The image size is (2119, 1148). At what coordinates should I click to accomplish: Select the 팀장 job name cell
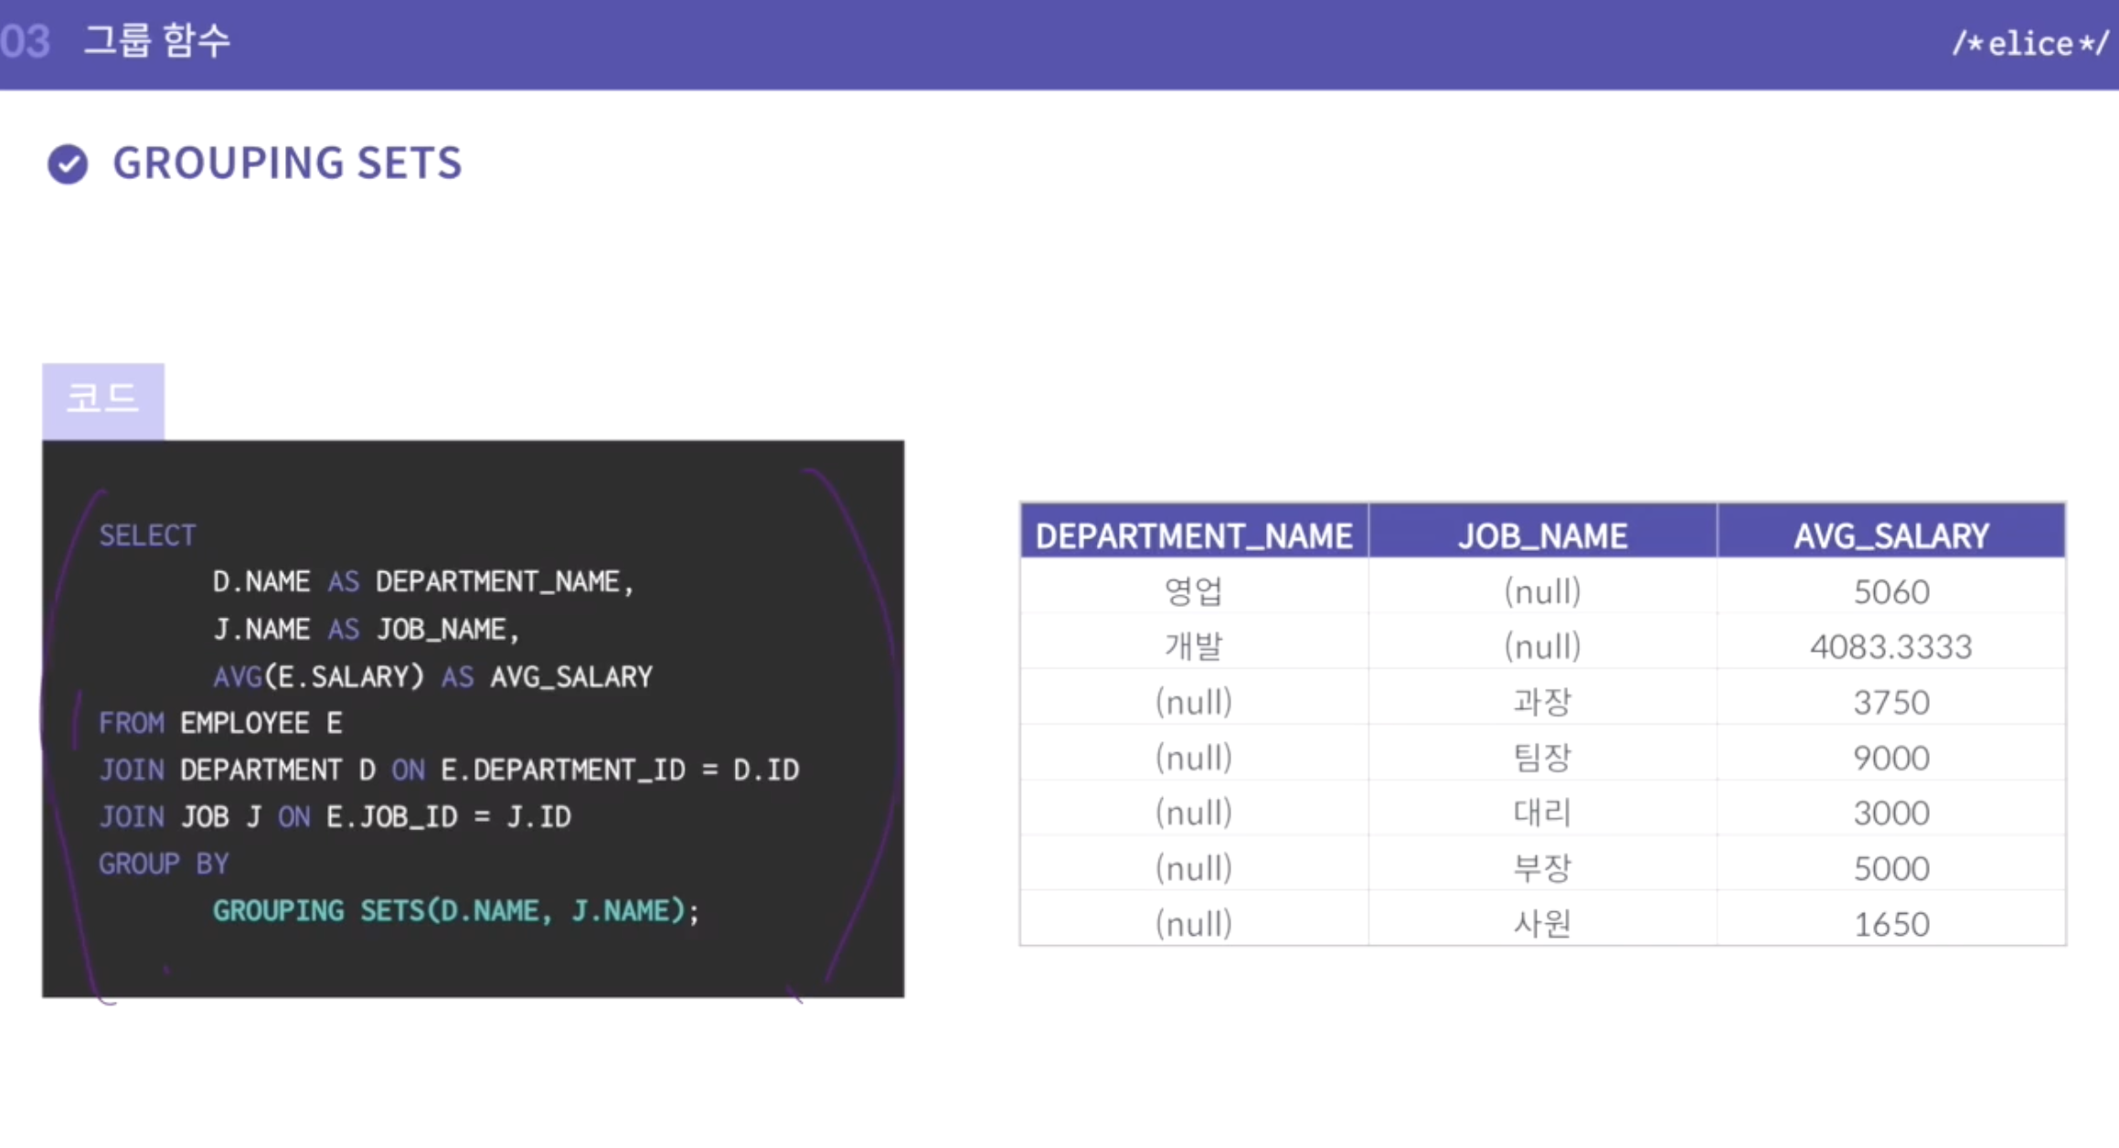pos(1542,758)
